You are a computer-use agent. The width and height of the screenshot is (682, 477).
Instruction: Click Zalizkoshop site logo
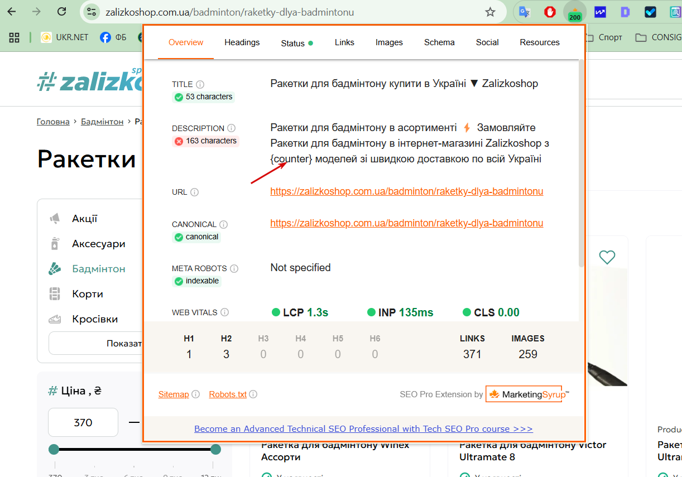point(90,80)
